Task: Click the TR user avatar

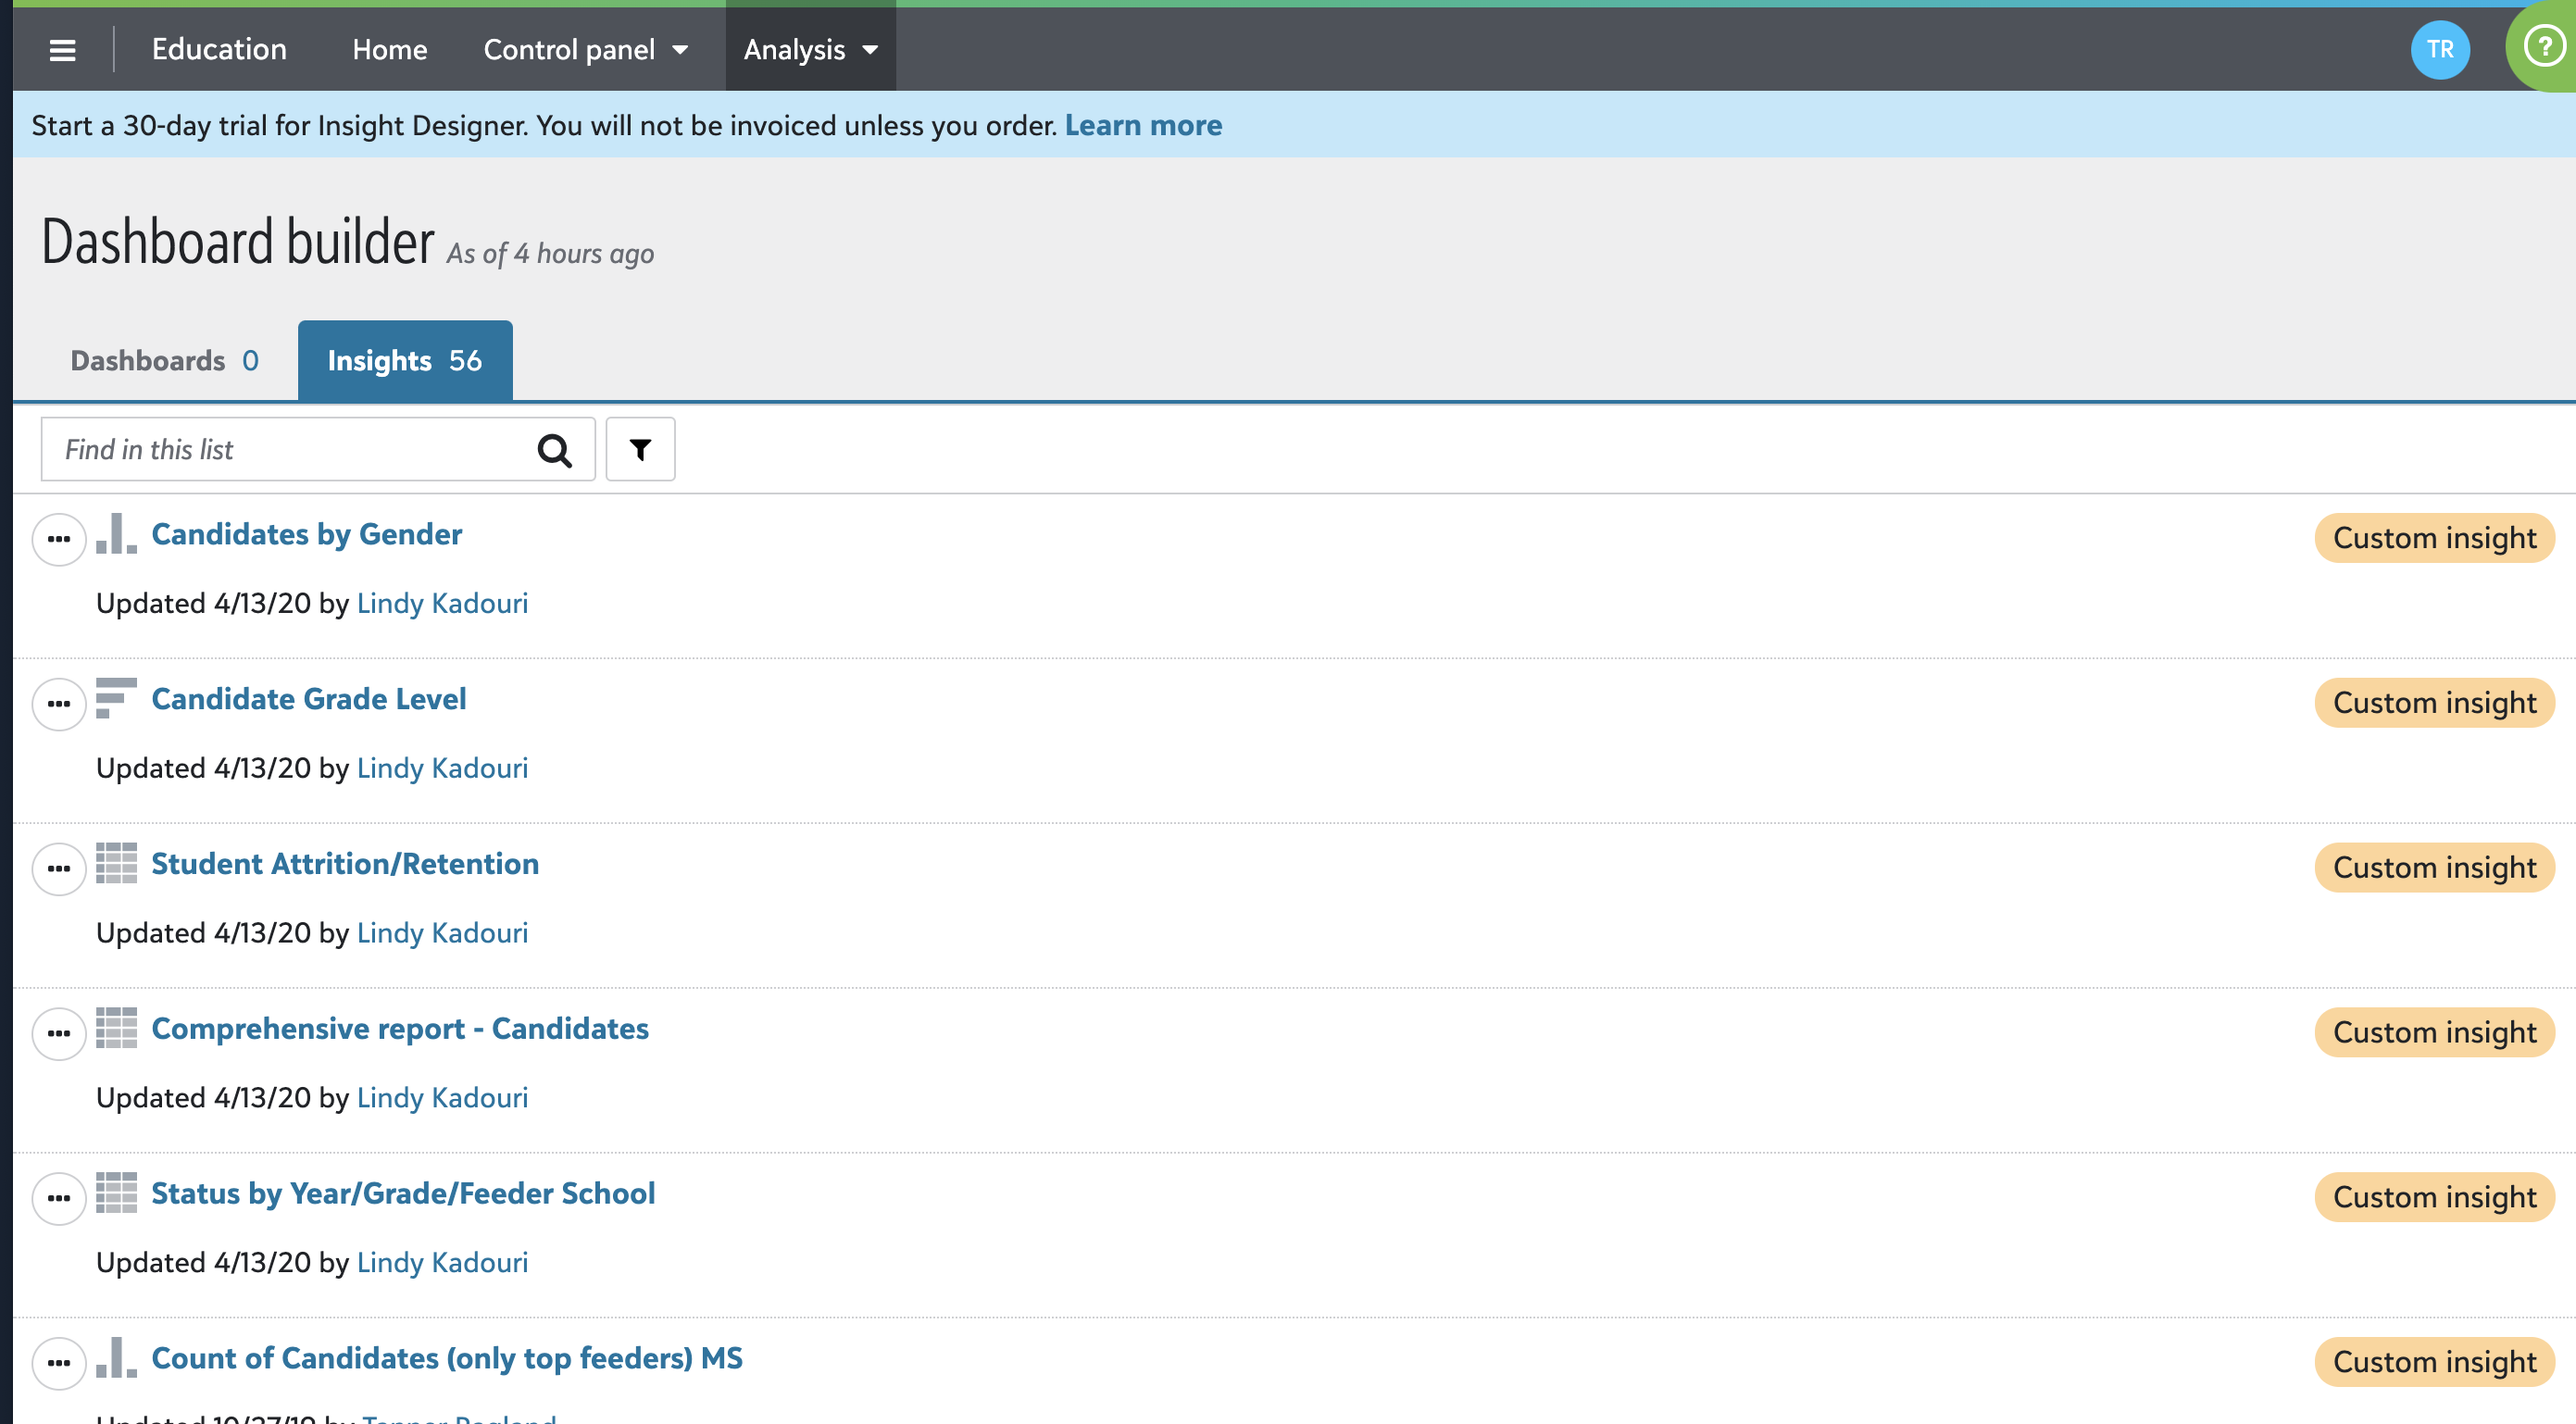Action: click(x=2441, y=49)
